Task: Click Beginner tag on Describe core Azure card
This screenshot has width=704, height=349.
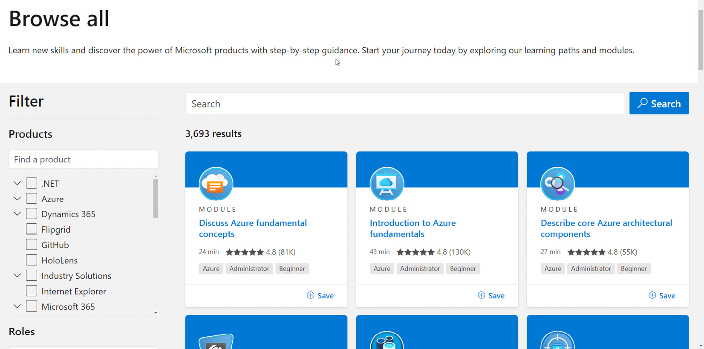Action: click(634, 268)
